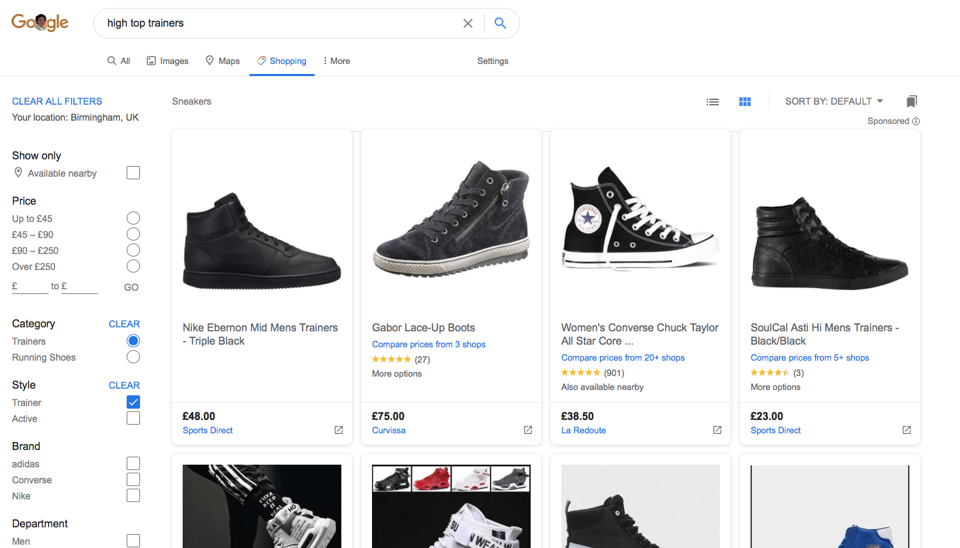Click the GO price filter button

131,287
